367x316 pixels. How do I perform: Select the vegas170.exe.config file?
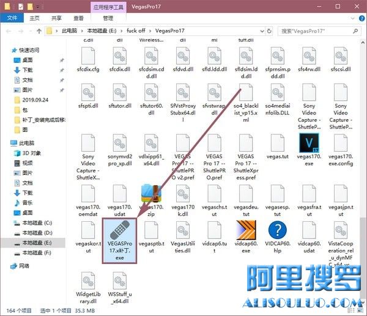(x=341, y=150)
